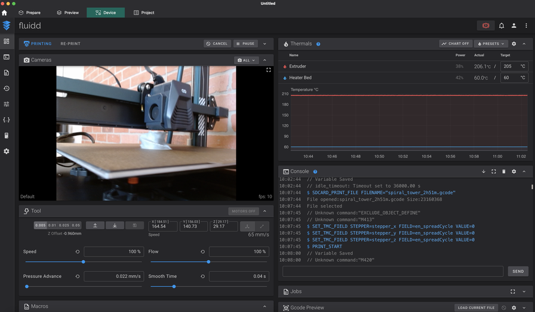This screenshot has height=312, width=535.
Task: Pause the current print
Action: (x=245, y=44)
